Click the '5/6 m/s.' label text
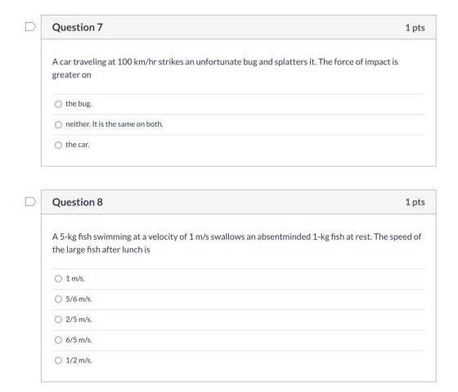Screen dimensions: 458x392 pyautogui.click(x=79, y=299)
